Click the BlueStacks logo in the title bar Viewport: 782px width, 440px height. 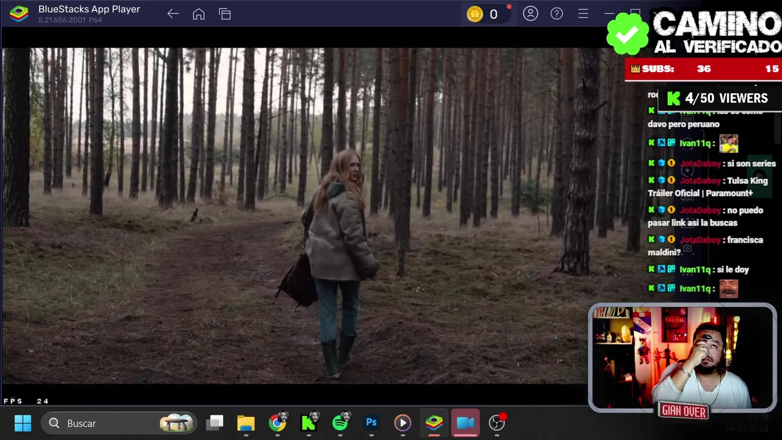point(19,13)
